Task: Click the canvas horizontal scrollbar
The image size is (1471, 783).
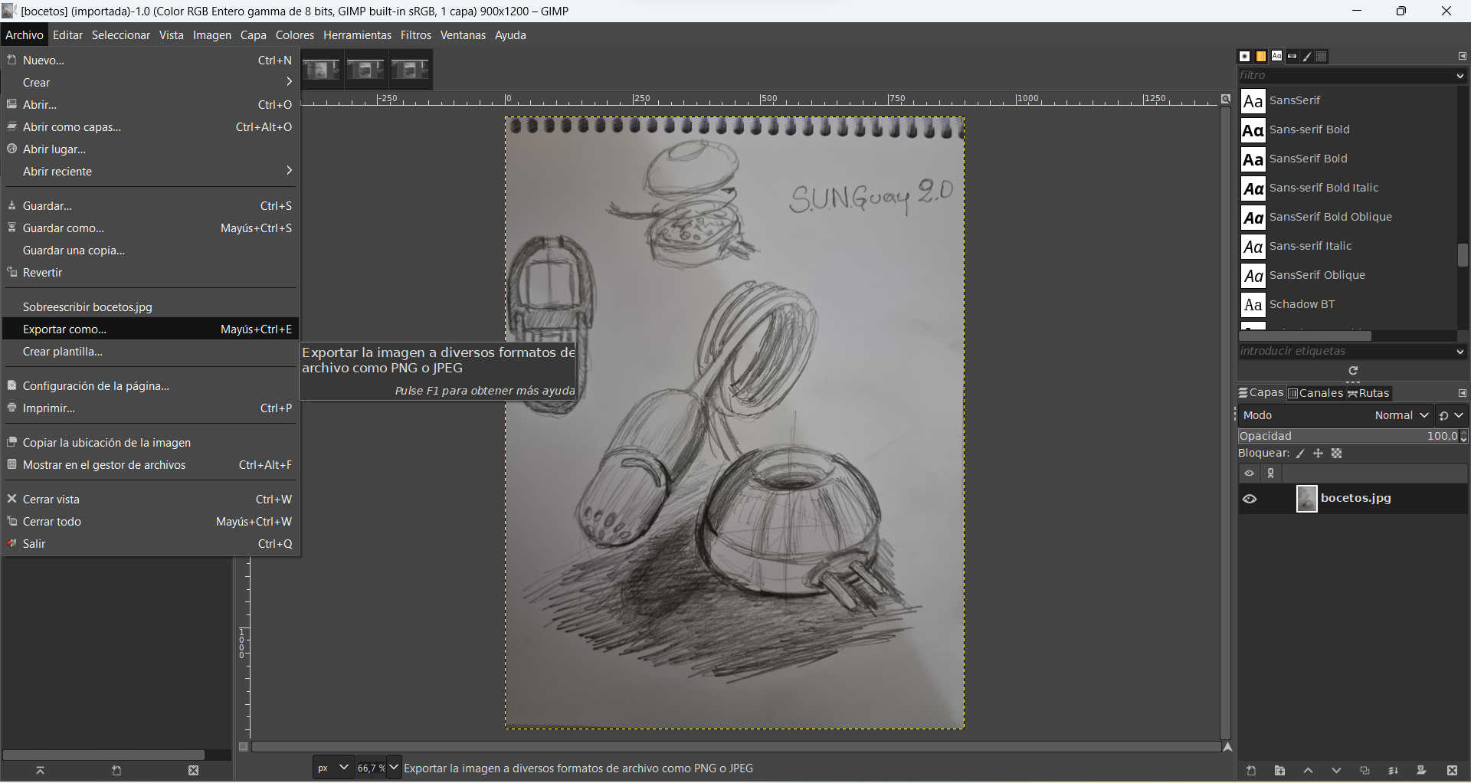Action: [x=735, y=747]
